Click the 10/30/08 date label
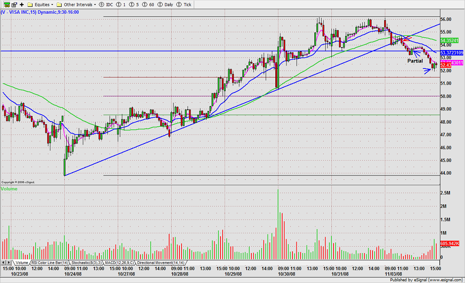The image size is (465, 283). (286, 274)
